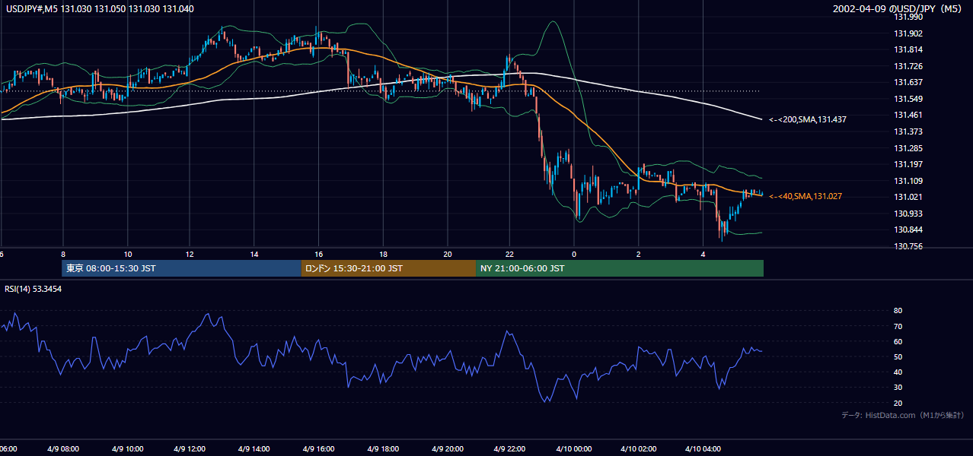Viewport: 973px width, 456px height.
Task: Click price axis value 131.814
Action: 909,50
